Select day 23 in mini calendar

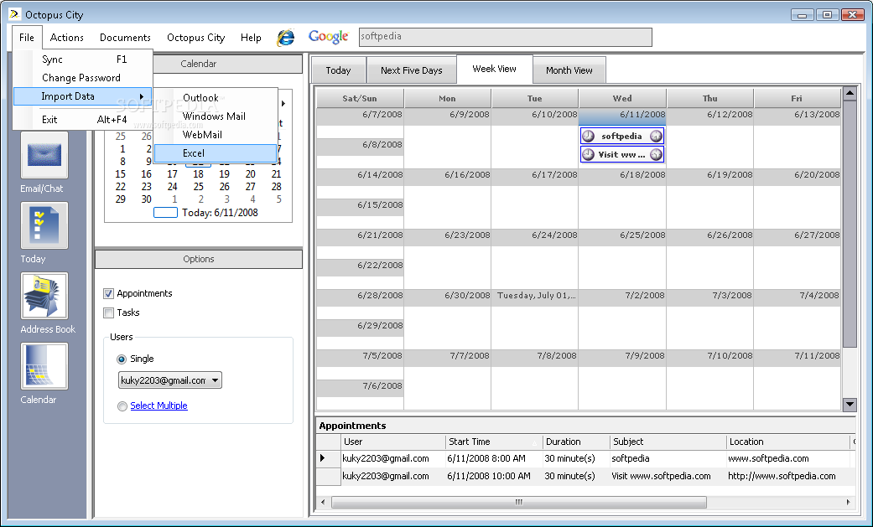pyautogui.click(x=147, y=187)
